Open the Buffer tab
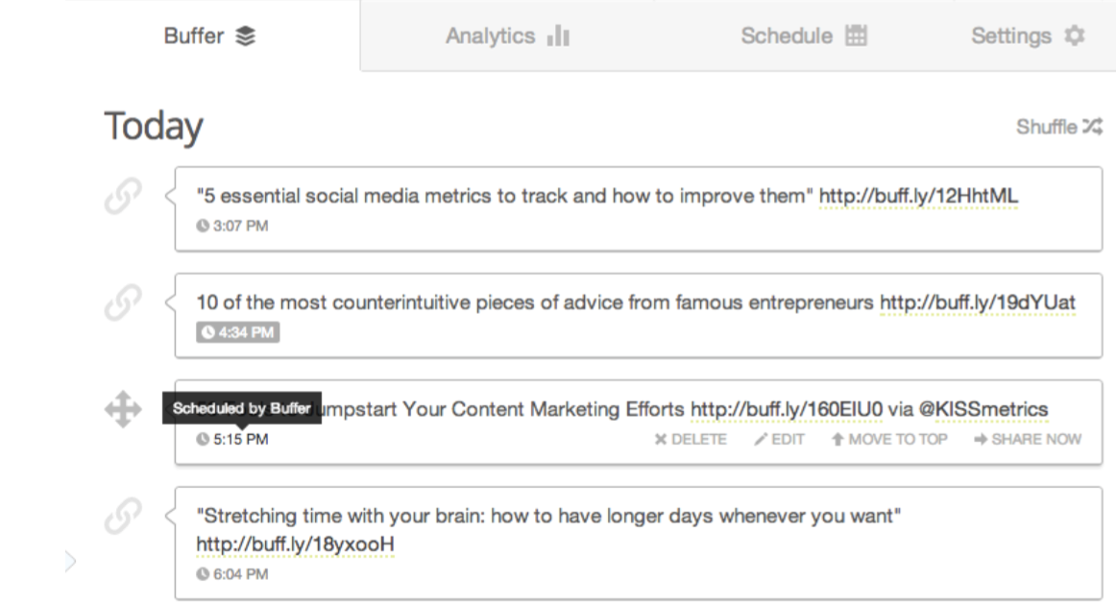Screen dimensions: 1116x605 click(210, 36)
